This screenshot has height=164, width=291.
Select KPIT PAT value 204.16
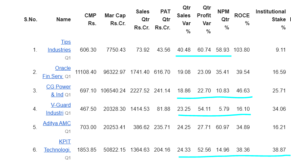point(162,150)
